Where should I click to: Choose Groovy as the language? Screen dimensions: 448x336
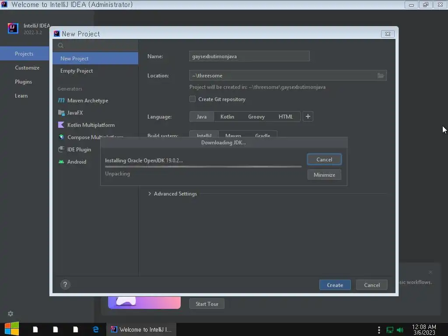[x=256, y=116]
